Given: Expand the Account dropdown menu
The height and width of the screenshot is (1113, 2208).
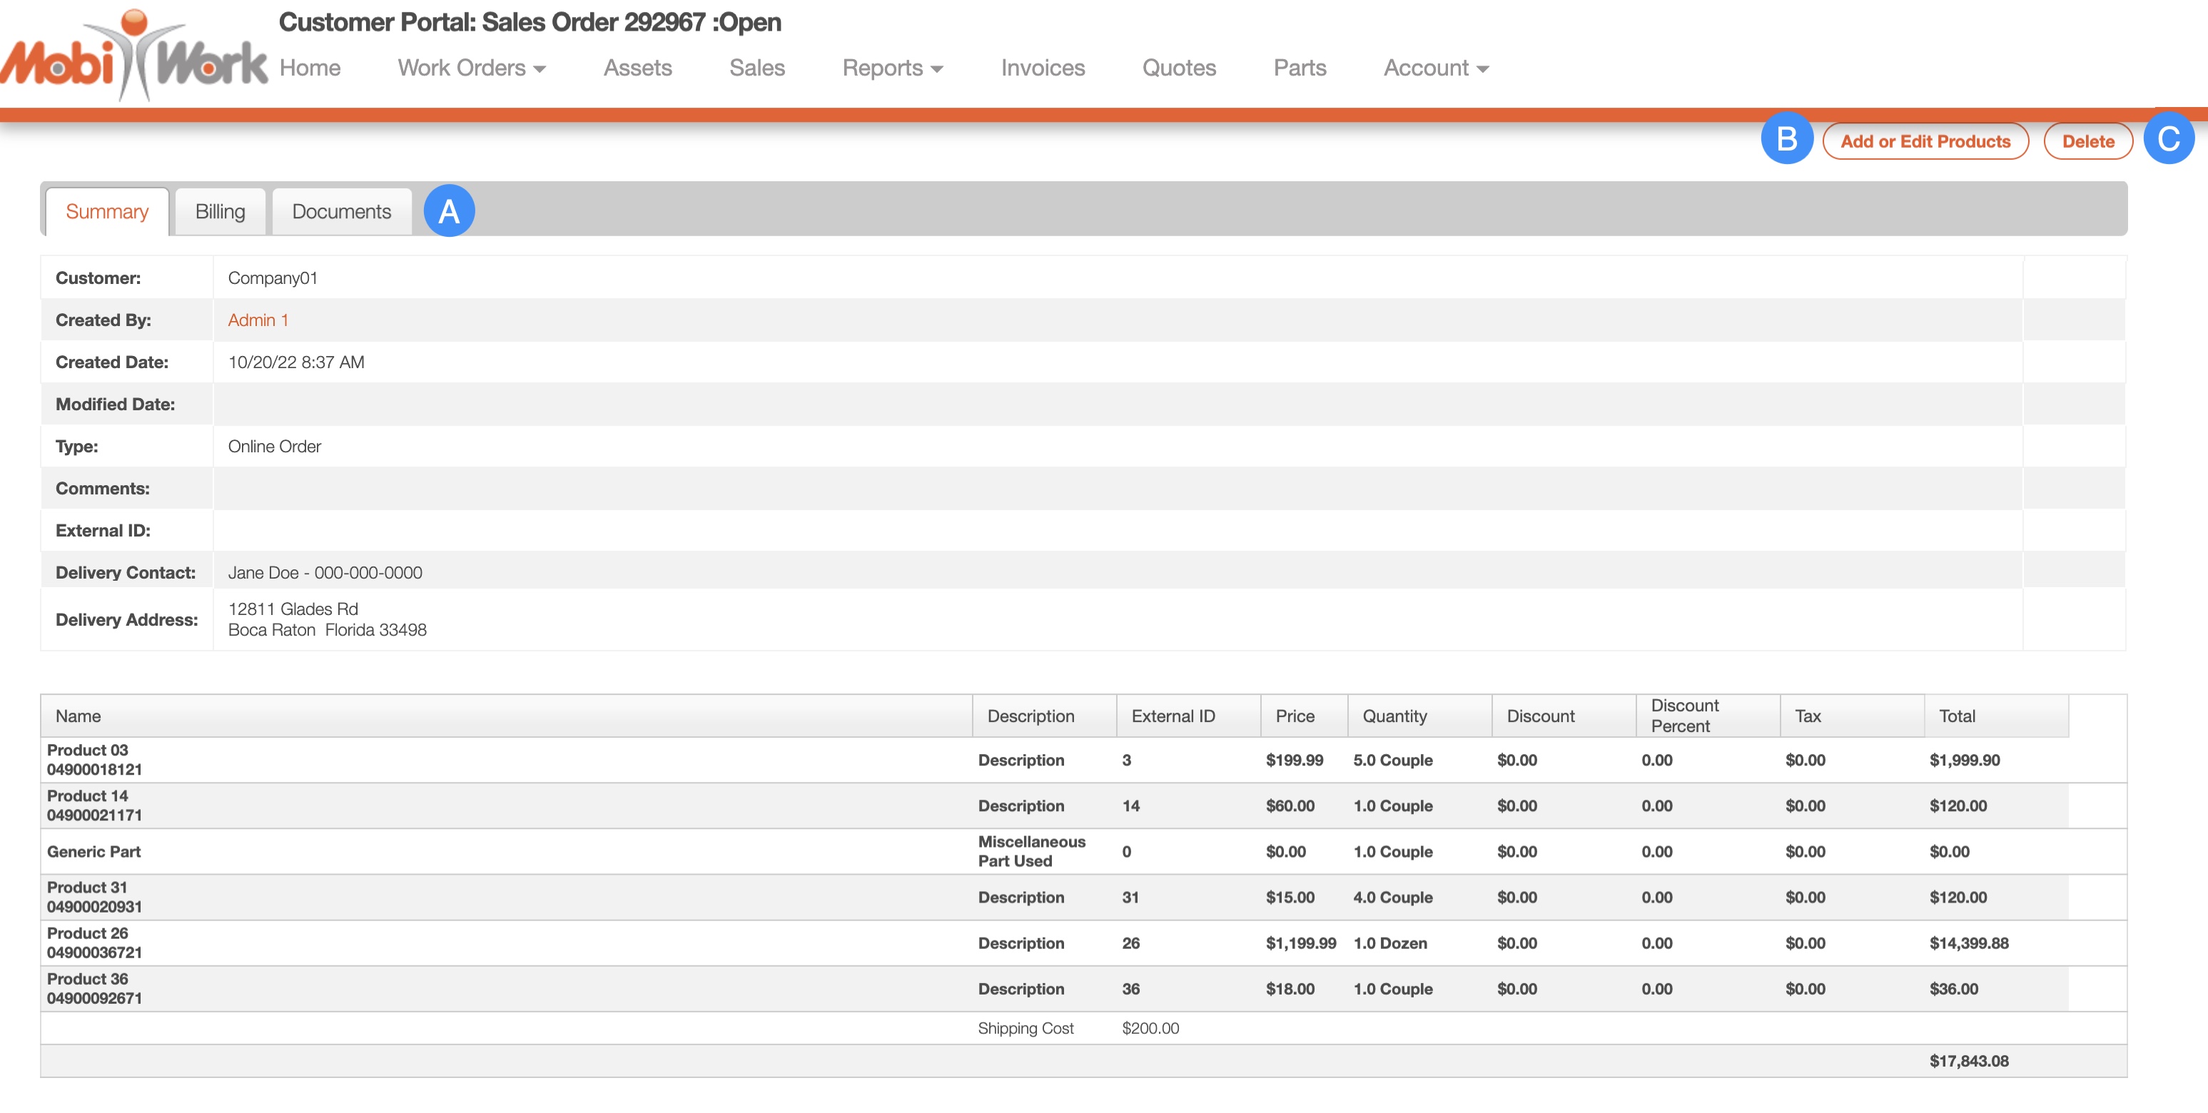Looking at the screenshot, I should pos(1435,68).
